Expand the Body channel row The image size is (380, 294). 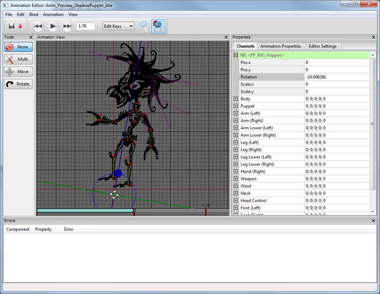point(236,99)
